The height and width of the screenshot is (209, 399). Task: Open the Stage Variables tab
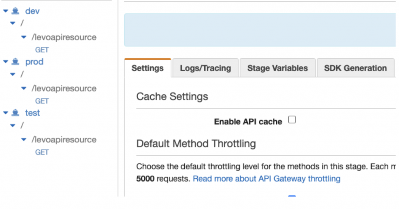277,68
